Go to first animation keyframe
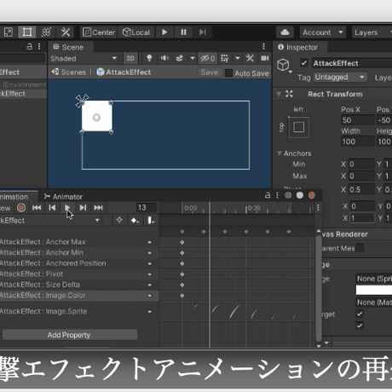Image resolution: width=392 pixels, height=392 pixels. point(37,208)
